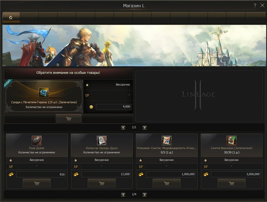Click the adena coins icon beside 816
The image size is (267, 202).
[11, 174]
